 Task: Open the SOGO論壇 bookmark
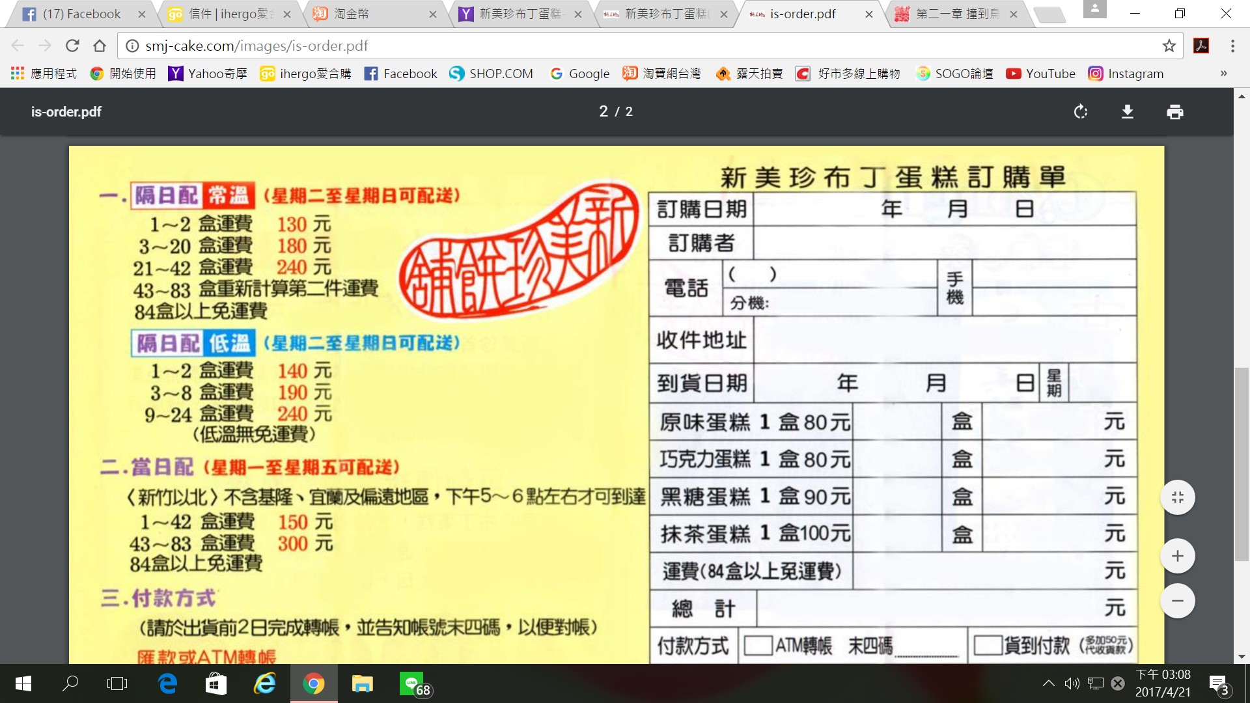[954, 74]
